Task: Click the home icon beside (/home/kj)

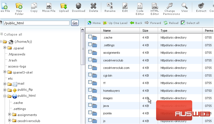Action: 11,42
